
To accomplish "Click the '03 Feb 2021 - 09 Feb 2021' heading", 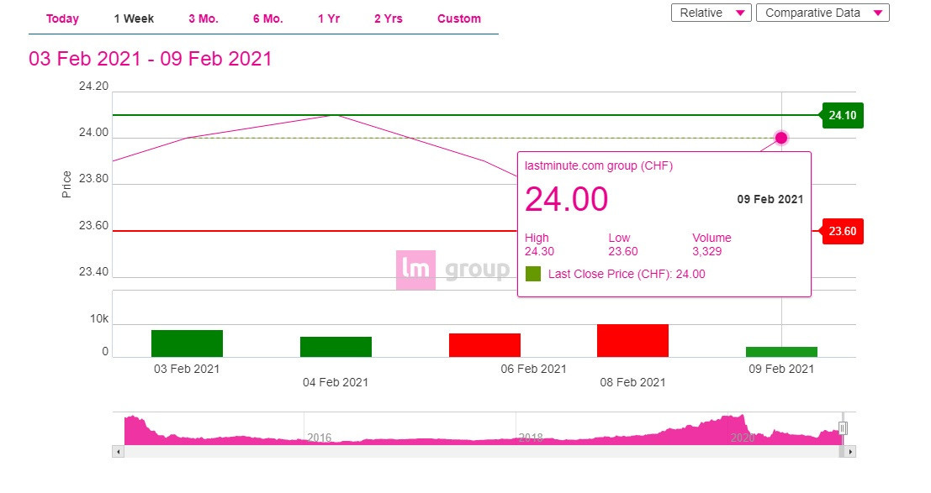I will point(151,59).
